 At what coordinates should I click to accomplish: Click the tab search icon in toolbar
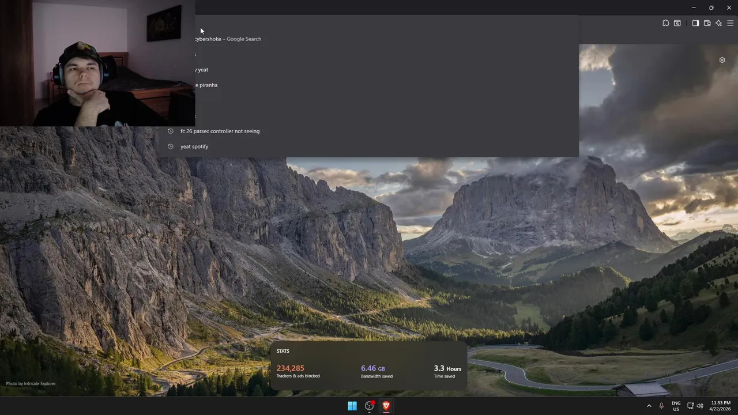coord(677,23)
